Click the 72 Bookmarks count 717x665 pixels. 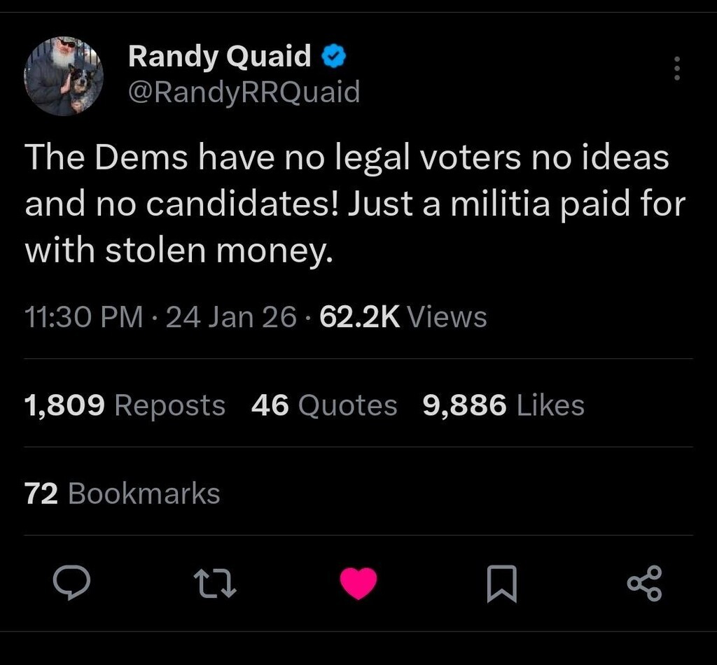click(x=123, y=493)
